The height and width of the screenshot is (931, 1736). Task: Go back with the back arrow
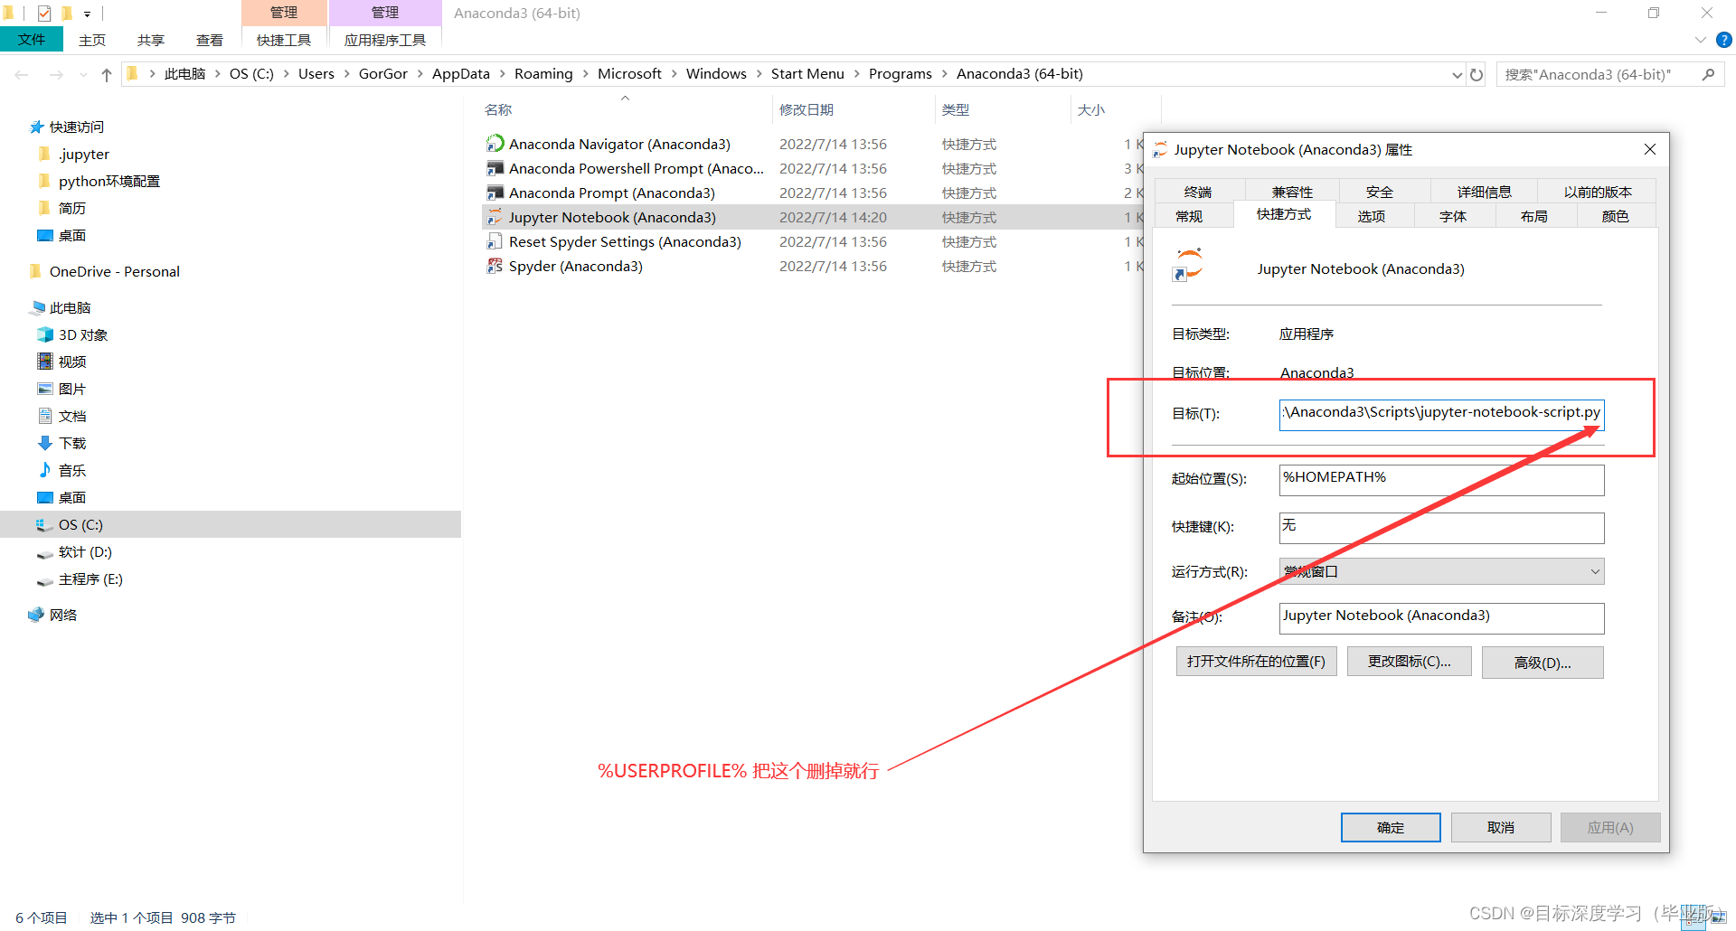click(x=23, y=74)
